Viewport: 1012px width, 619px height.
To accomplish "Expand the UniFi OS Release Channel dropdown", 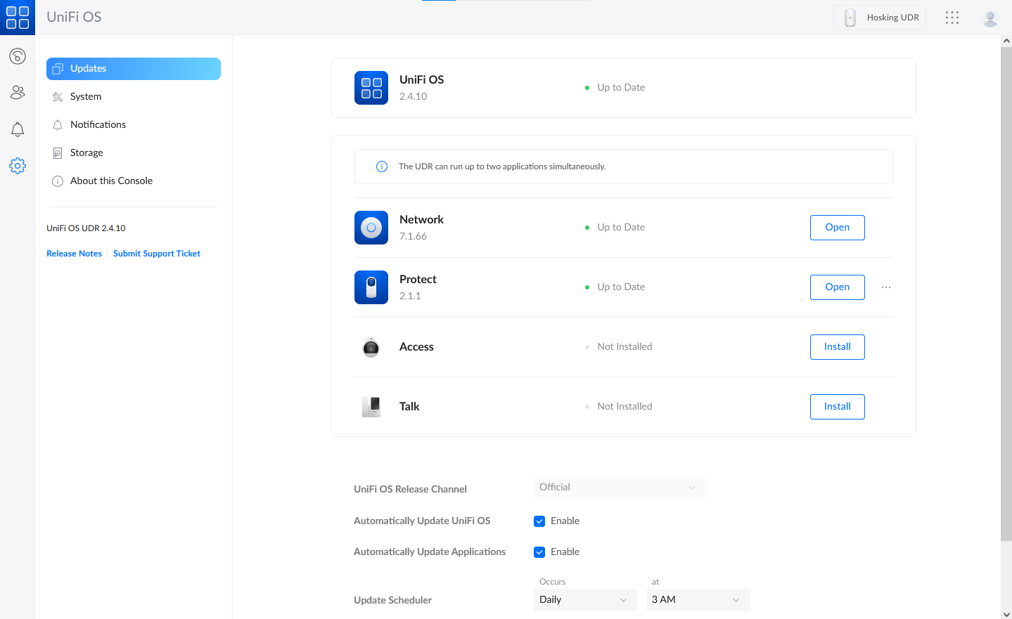I will [620, 488].
